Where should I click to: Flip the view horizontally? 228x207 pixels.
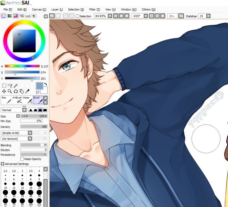point(181,16)
